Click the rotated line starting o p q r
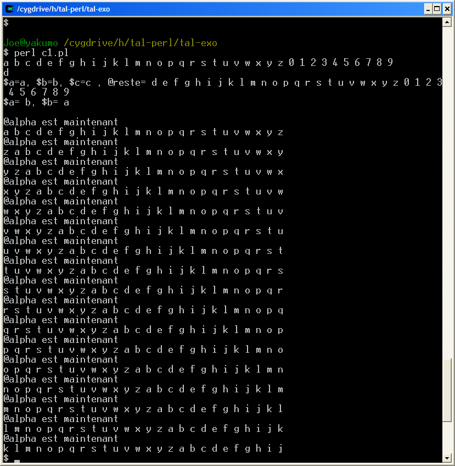Screen dimensions: 455x466 click(x=143, y=369)
